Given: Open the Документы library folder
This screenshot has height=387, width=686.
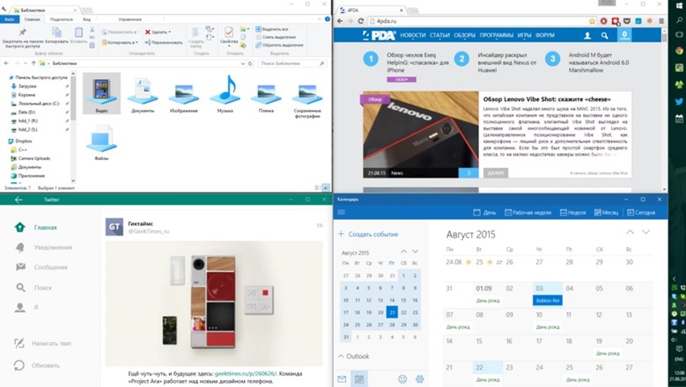Looking at the screenshot, I should pos(143,95).
